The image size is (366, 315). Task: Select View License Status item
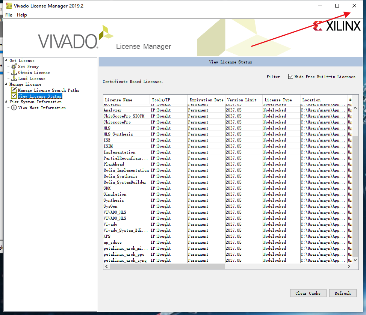tap(40, 96)
